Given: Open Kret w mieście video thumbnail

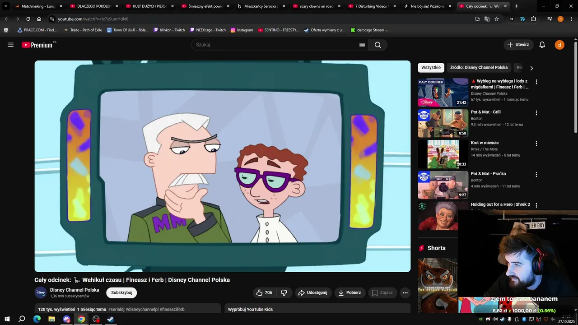Looking at the screenshot, I should click(x=443, y=154).
